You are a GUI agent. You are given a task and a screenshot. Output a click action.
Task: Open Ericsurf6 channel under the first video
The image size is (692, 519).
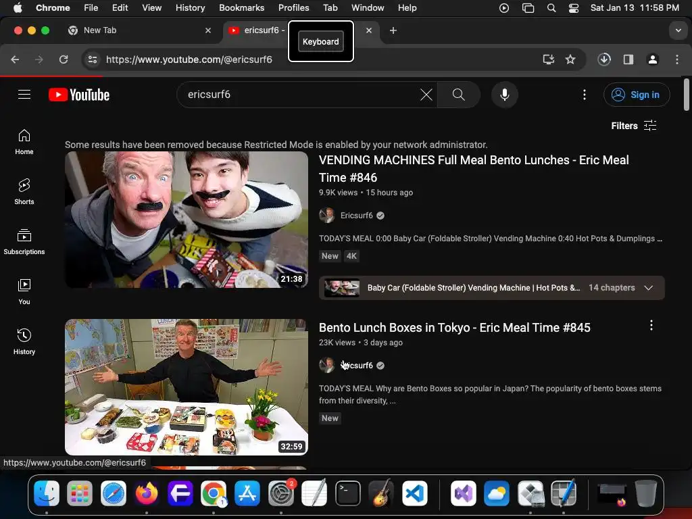click(x=357, y=216)
